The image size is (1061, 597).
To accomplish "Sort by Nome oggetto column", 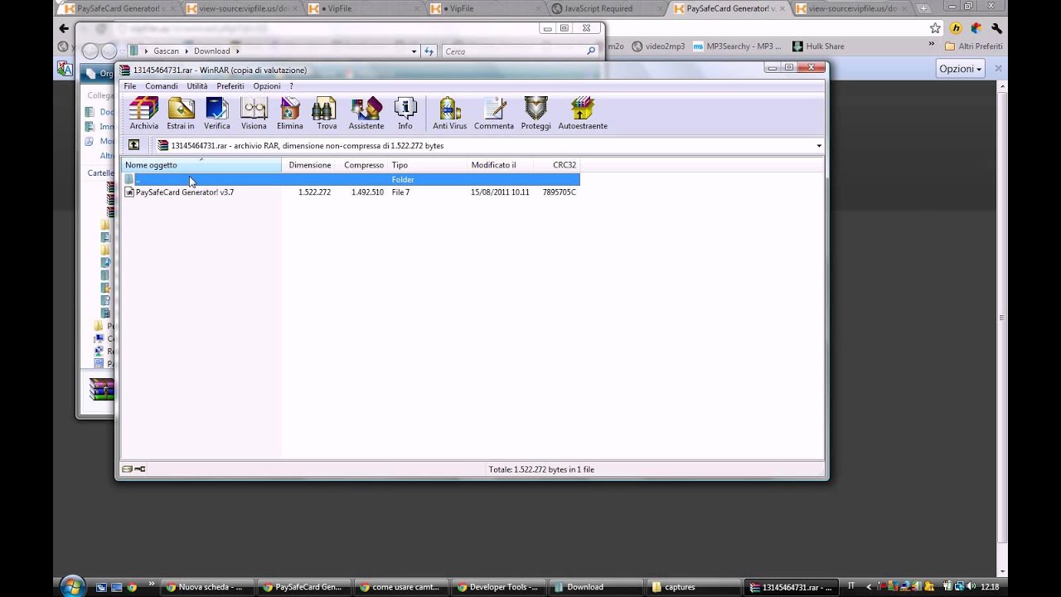I will coord(201,165).
